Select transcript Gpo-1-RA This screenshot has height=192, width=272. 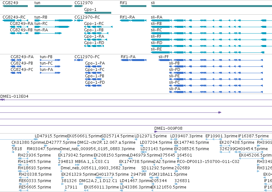click(x=96, y=40)
